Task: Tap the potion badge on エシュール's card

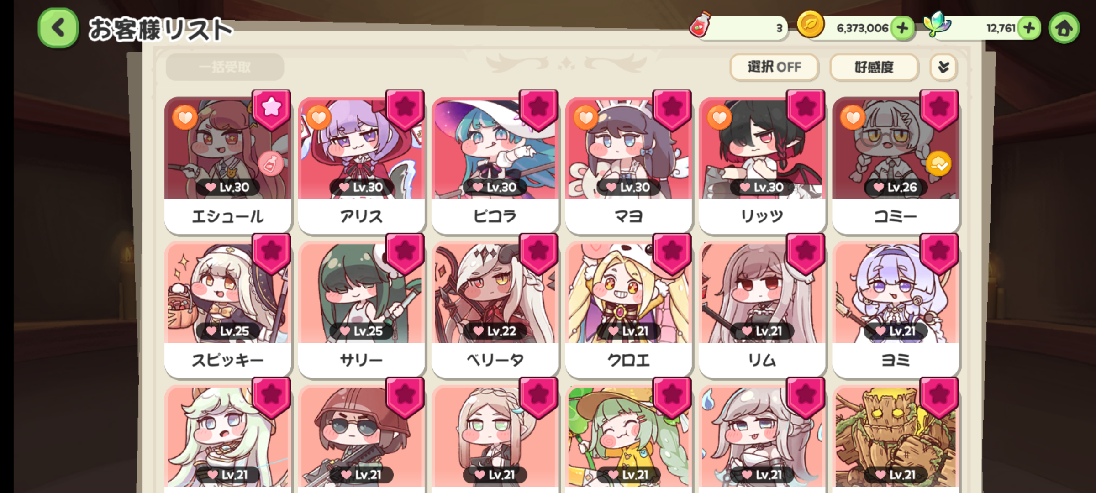Action: (271, 164)
